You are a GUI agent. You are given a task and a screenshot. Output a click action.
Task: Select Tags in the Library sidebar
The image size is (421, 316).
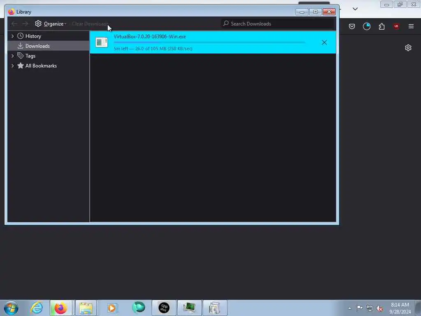(30, 56)
